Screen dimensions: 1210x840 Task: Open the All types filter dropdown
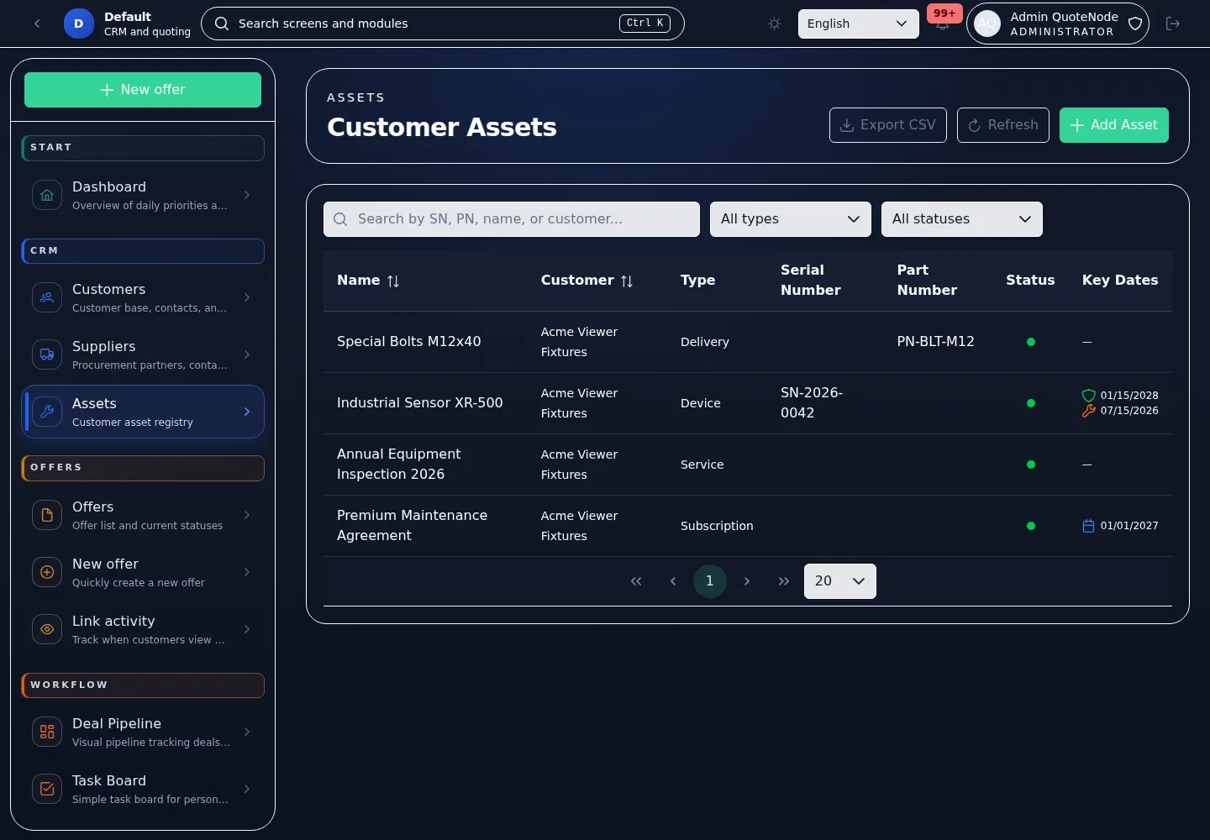tap(791, 219)
